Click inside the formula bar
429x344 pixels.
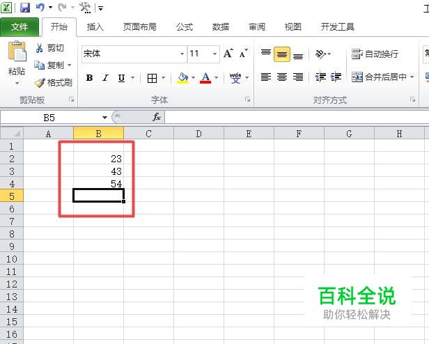pyautogui.click(x=297, y=118)
